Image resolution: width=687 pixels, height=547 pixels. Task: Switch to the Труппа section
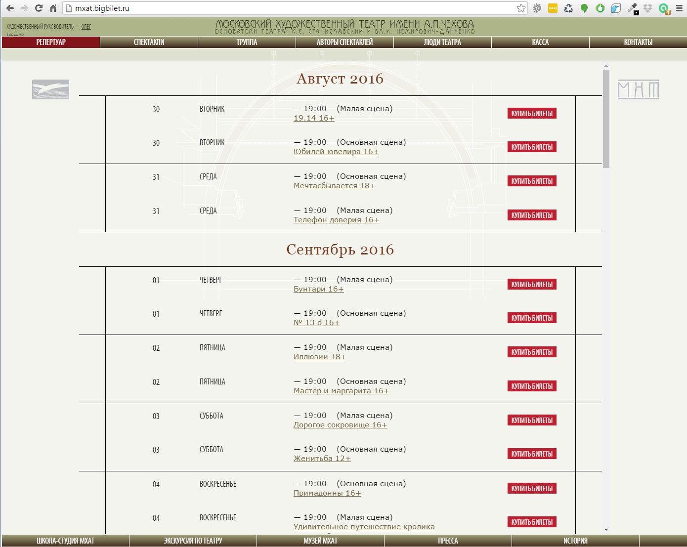(x=247, y=42)
